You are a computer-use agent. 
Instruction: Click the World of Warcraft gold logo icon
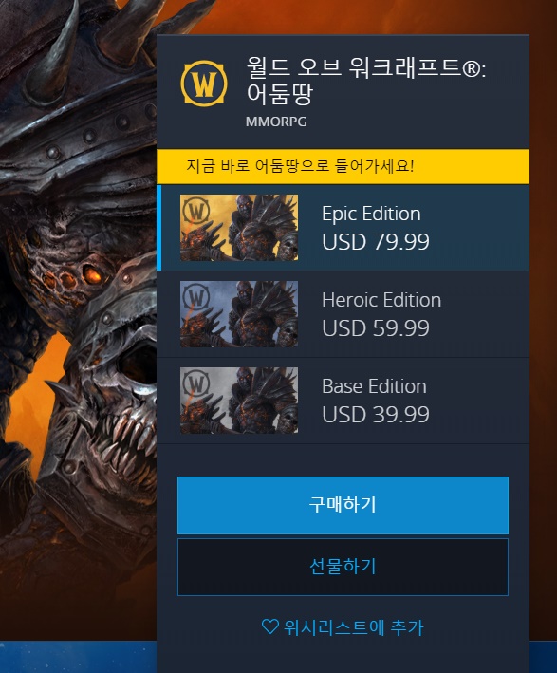(x=204, y=84)
